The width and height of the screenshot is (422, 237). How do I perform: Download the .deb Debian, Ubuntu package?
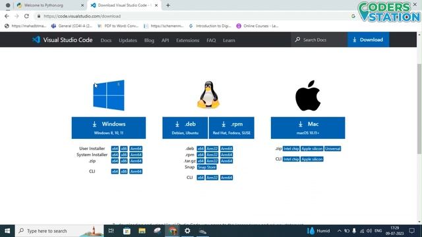185,128
